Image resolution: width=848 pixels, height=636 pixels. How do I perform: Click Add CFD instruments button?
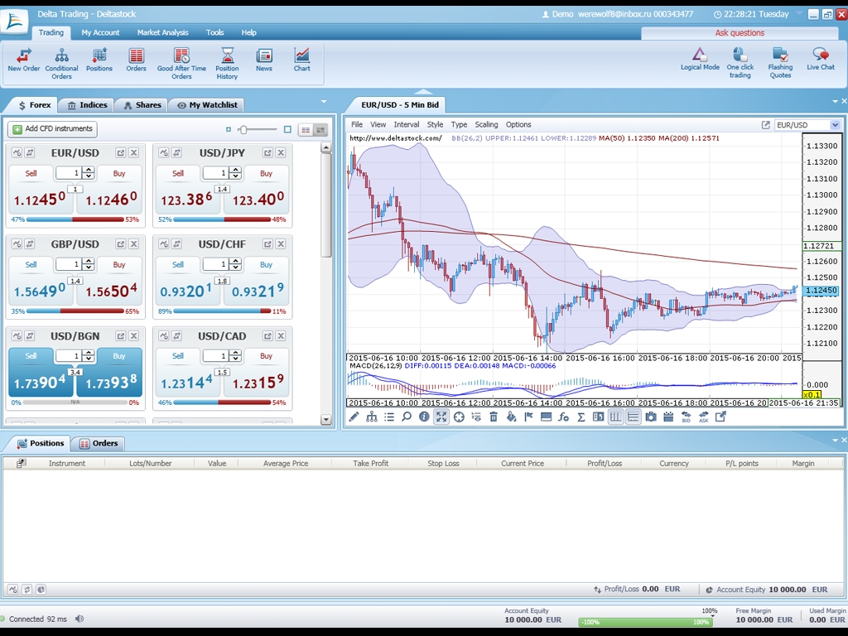click(53, 129)
